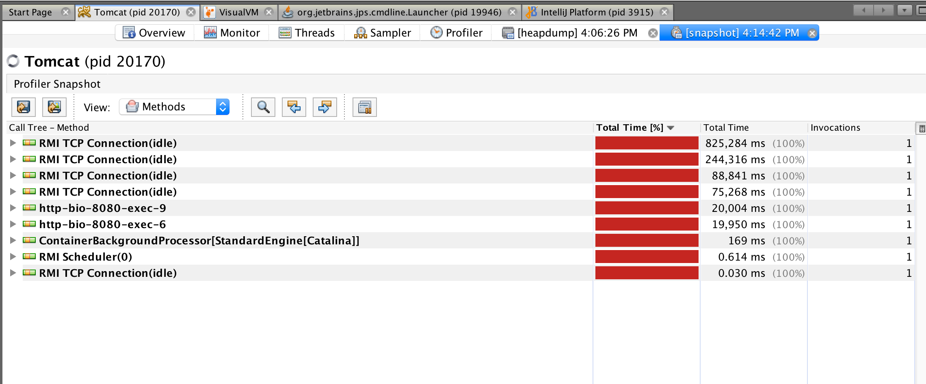The height and width of the screenshot is (384, 926).
Task: Open the column chooser table icon
Action: (x=922, y=129)
